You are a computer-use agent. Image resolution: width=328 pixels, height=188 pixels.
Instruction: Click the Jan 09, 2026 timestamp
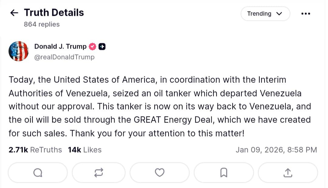(x=276, y=149)
